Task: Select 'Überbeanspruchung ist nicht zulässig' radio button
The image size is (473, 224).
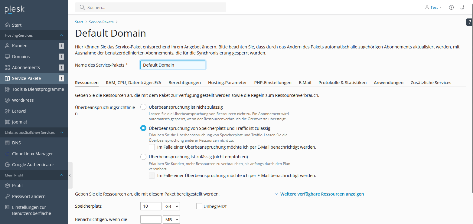Action: (x=143, y=107)
